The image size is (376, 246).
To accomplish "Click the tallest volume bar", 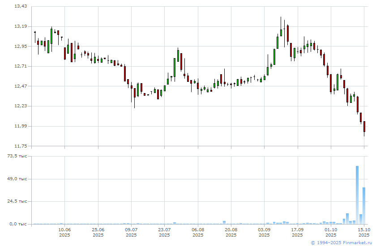I will click(357, 195).
